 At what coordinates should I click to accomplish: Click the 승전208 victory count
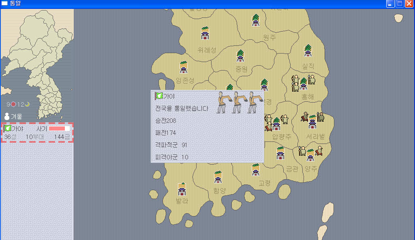[166, 121]
